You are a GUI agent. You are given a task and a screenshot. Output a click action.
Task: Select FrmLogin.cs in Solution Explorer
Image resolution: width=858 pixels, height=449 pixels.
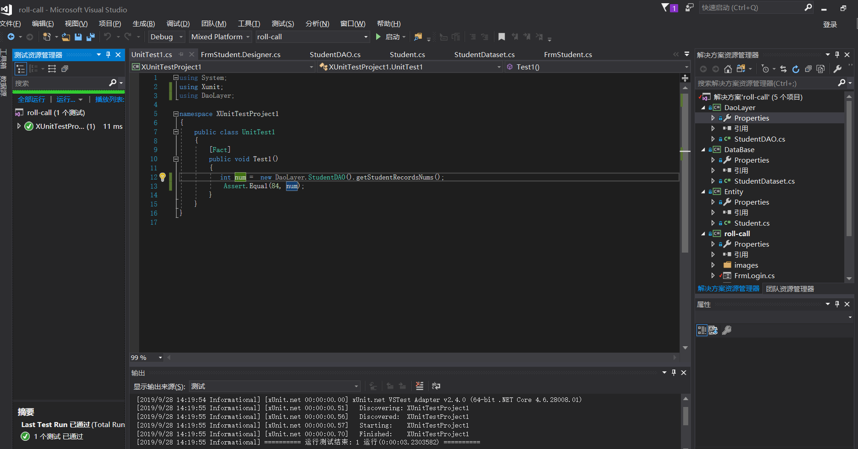tap(754, 276)
